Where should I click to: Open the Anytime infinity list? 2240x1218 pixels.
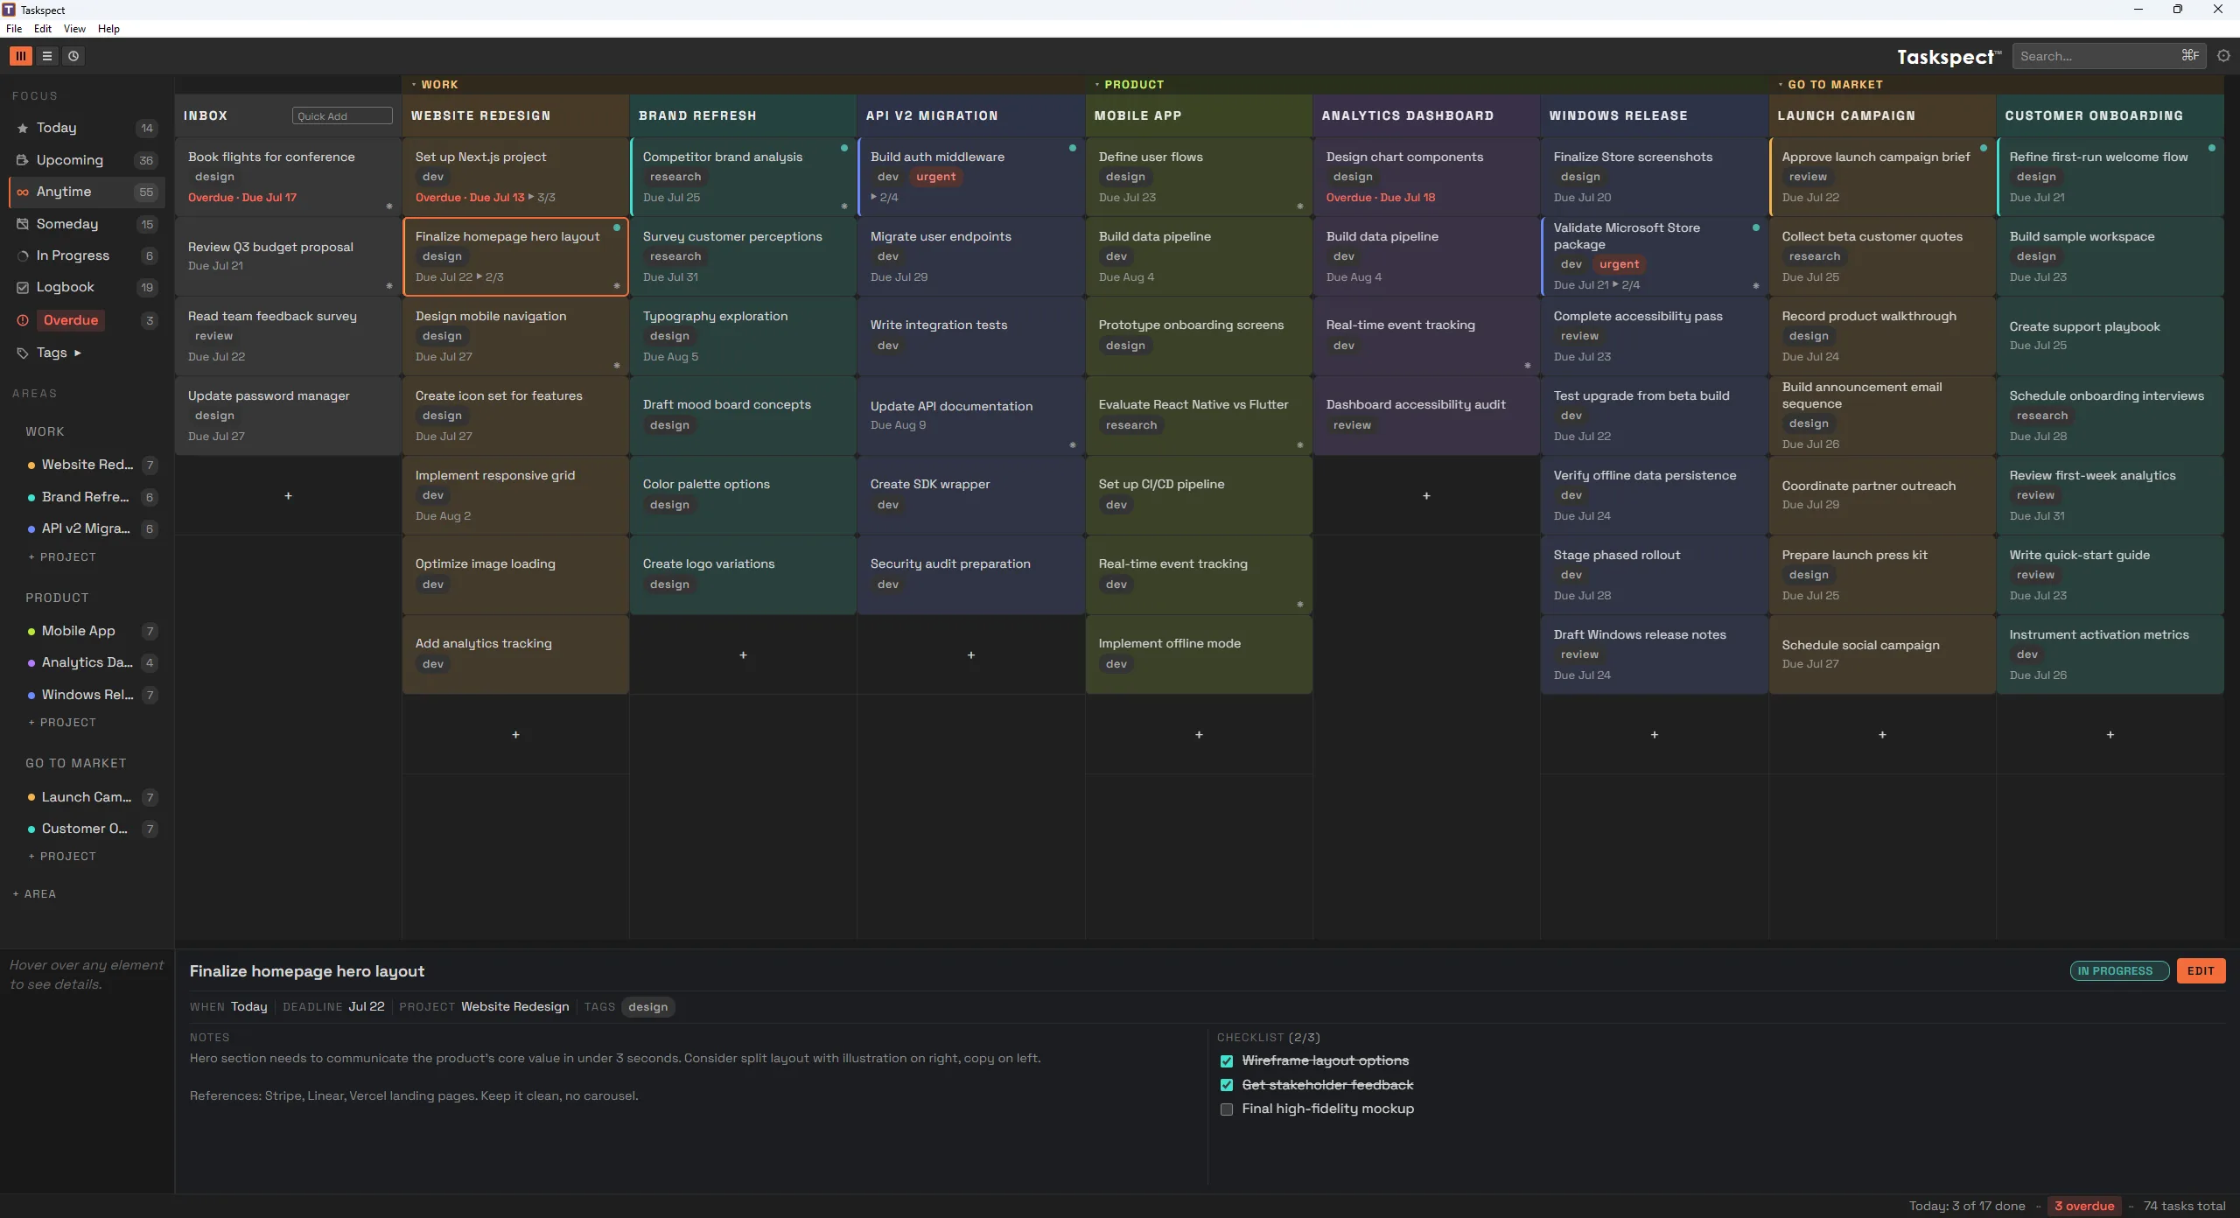click(x=87, y=192)
